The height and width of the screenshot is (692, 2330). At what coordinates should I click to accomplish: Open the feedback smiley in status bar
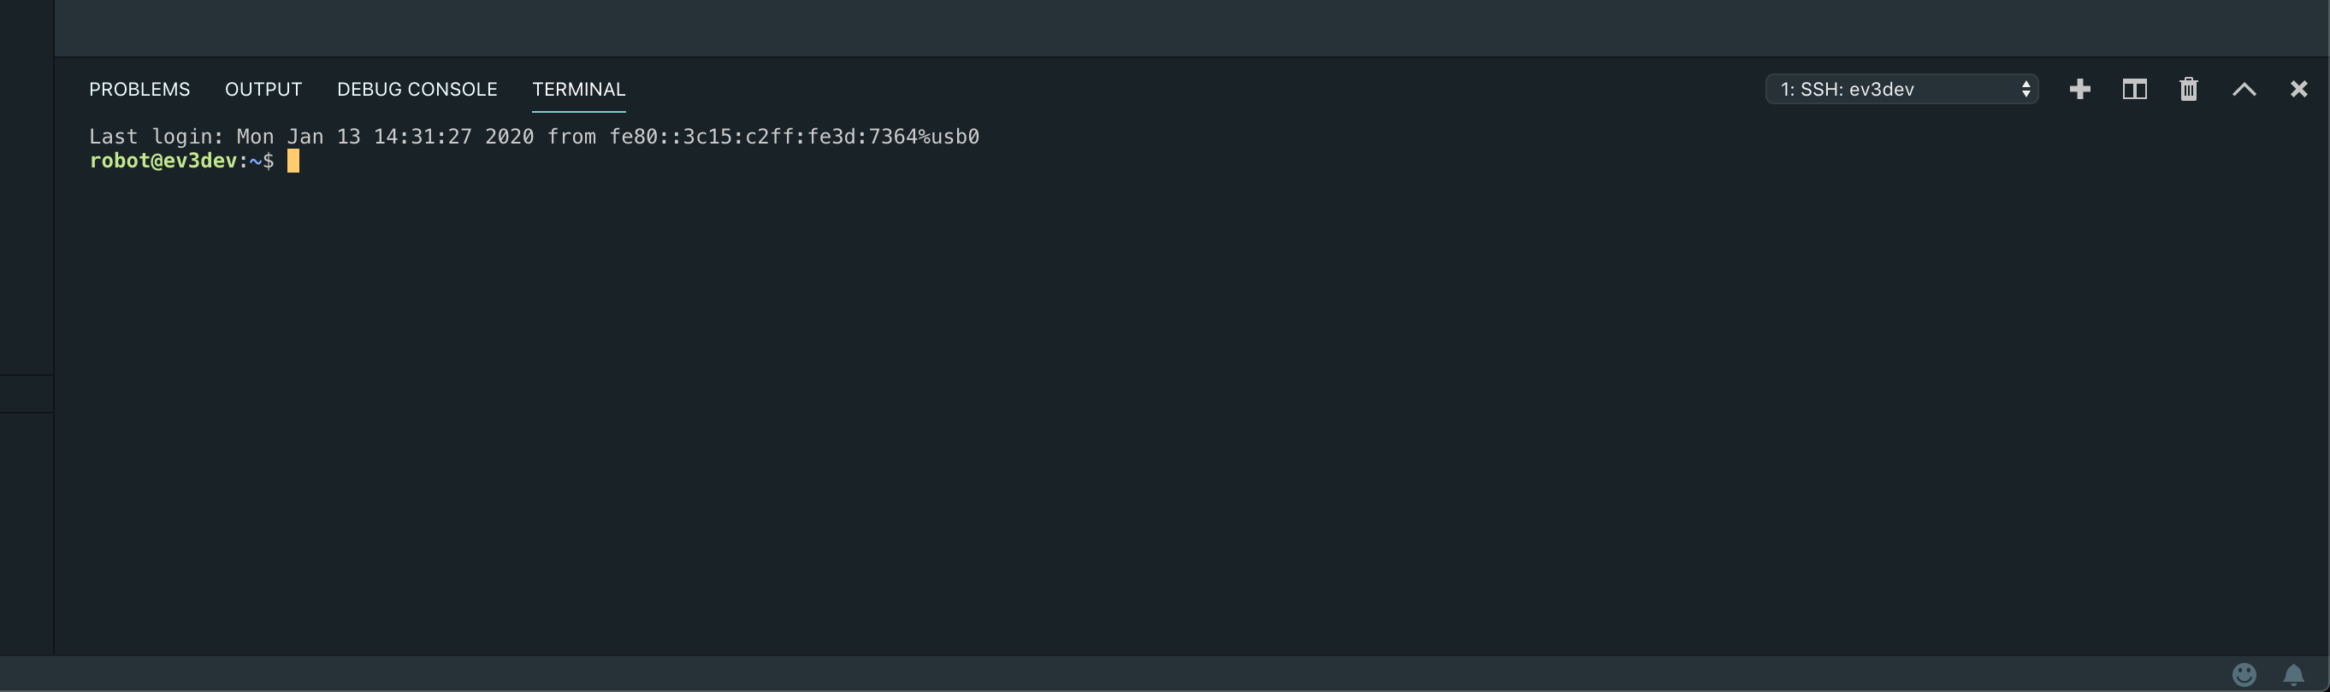point(2244,674)
